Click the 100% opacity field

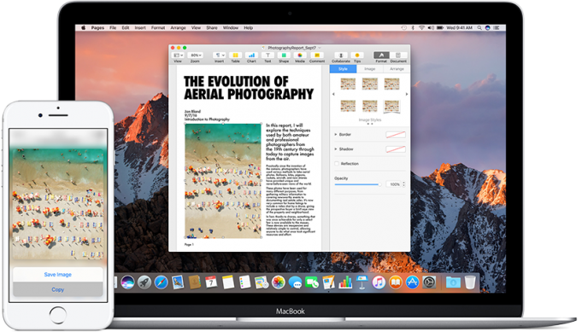pos(394,184)
